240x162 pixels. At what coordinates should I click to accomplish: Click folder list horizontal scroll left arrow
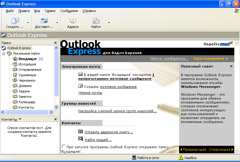[3, 112]
